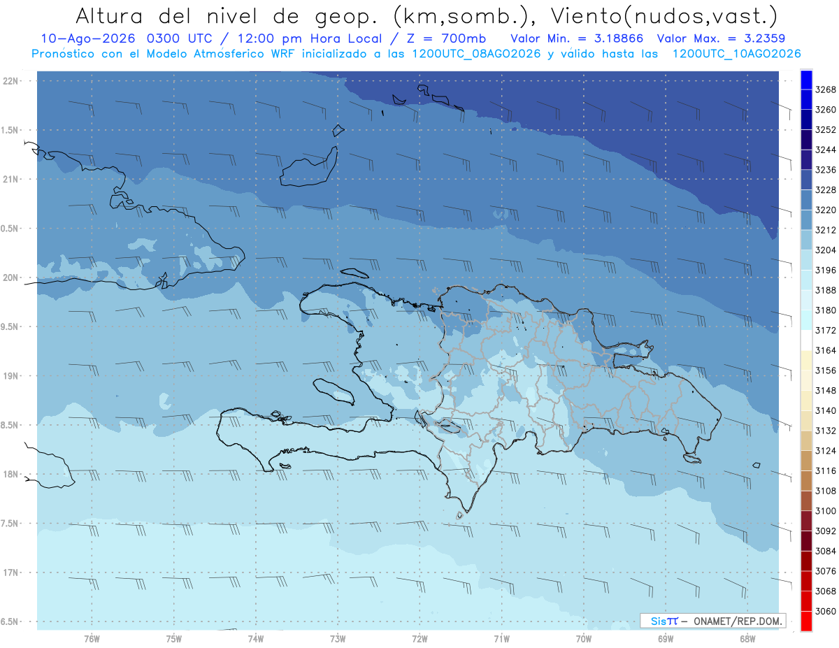Image resolution: width=839 pixels, height=648 pixels.
Task: Click the white swatch between 3164 and 3172
Action: [x=806, y=340]
